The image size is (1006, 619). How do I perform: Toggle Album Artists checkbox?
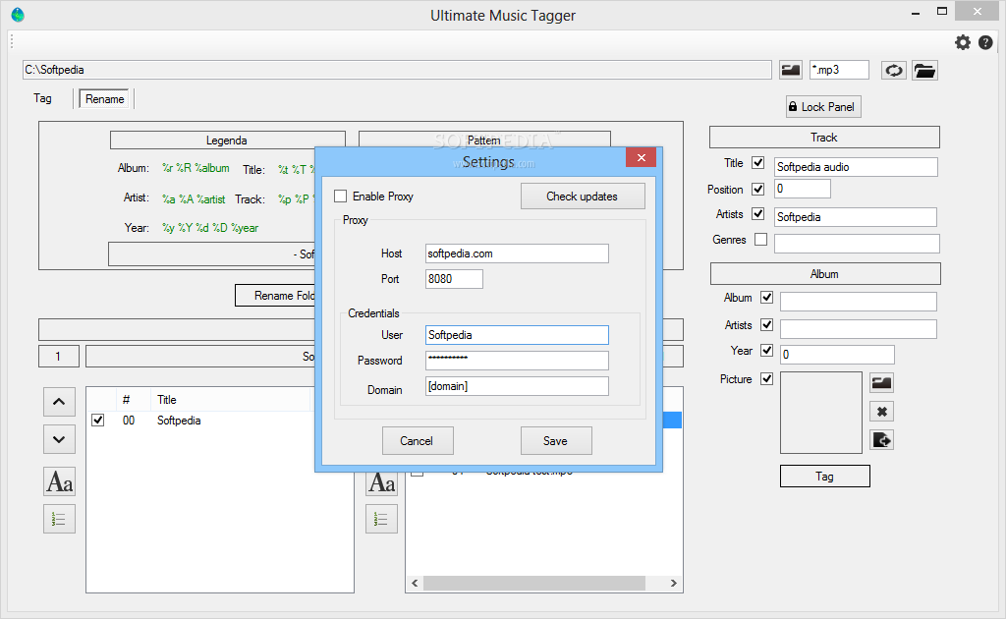pos(766,325)
